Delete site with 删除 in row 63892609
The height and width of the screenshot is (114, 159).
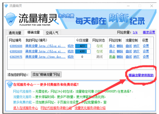pyautogui.click(x=120, y=51)
